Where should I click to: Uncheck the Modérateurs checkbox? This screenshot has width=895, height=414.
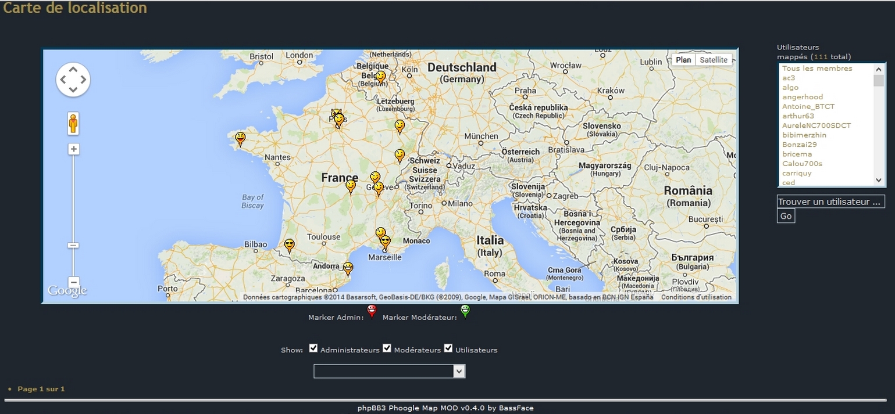tap(387, 348)
